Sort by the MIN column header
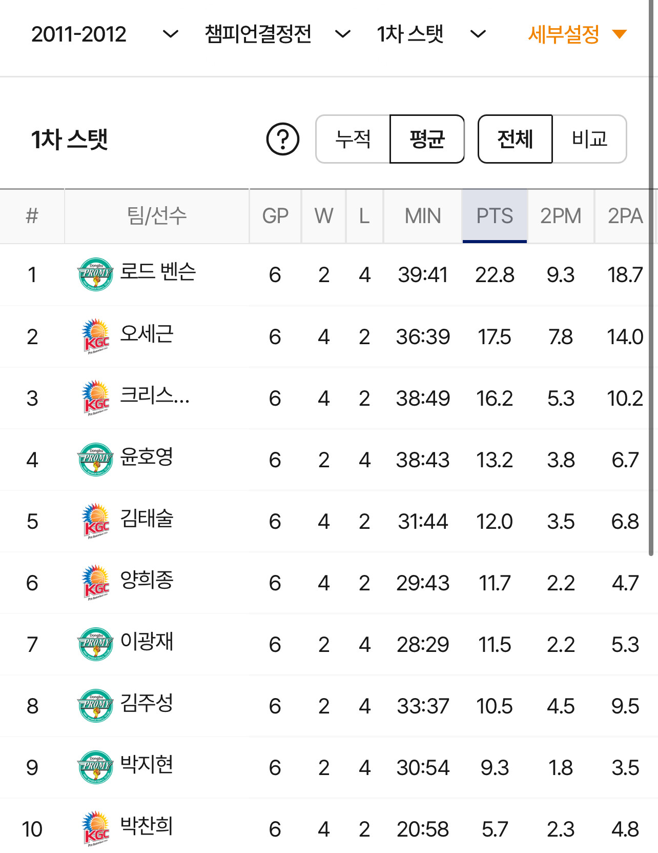Viewport: 658px width, 853px height. pos(422,216)
